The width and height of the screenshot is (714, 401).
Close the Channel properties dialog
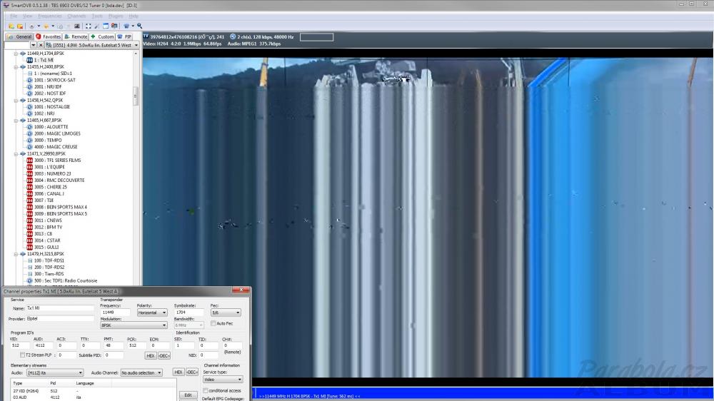click(x=241, y=290)
